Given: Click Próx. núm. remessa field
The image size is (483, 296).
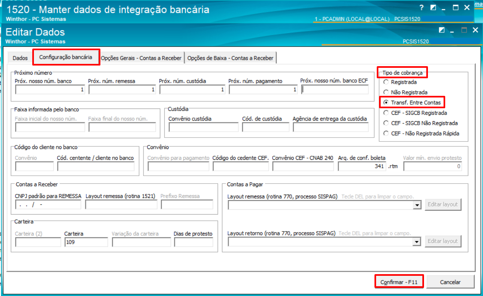Looking at the screenshot, I should pos(122,90).
